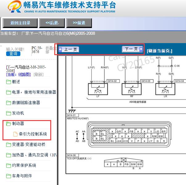186x185 pixels.
Task: Click the folder icon beside 发动机
Action: point(9,113)
